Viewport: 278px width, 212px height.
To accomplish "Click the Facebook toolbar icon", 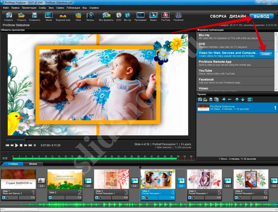I will (179, 16).
